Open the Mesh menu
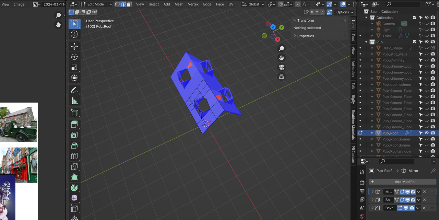This screenshot has height=220, width=439. (x=179, y=4)
